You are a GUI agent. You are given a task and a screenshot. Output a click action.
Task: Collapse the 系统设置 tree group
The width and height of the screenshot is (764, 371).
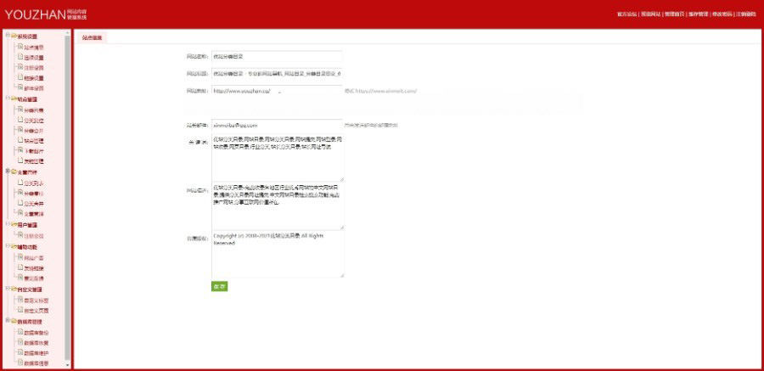click(6, 36)
